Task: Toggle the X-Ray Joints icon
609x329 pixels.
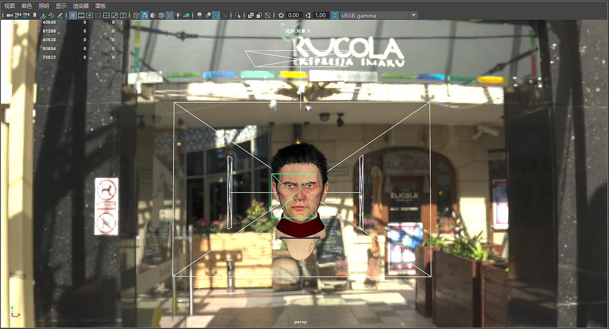Action: point(267,15)
